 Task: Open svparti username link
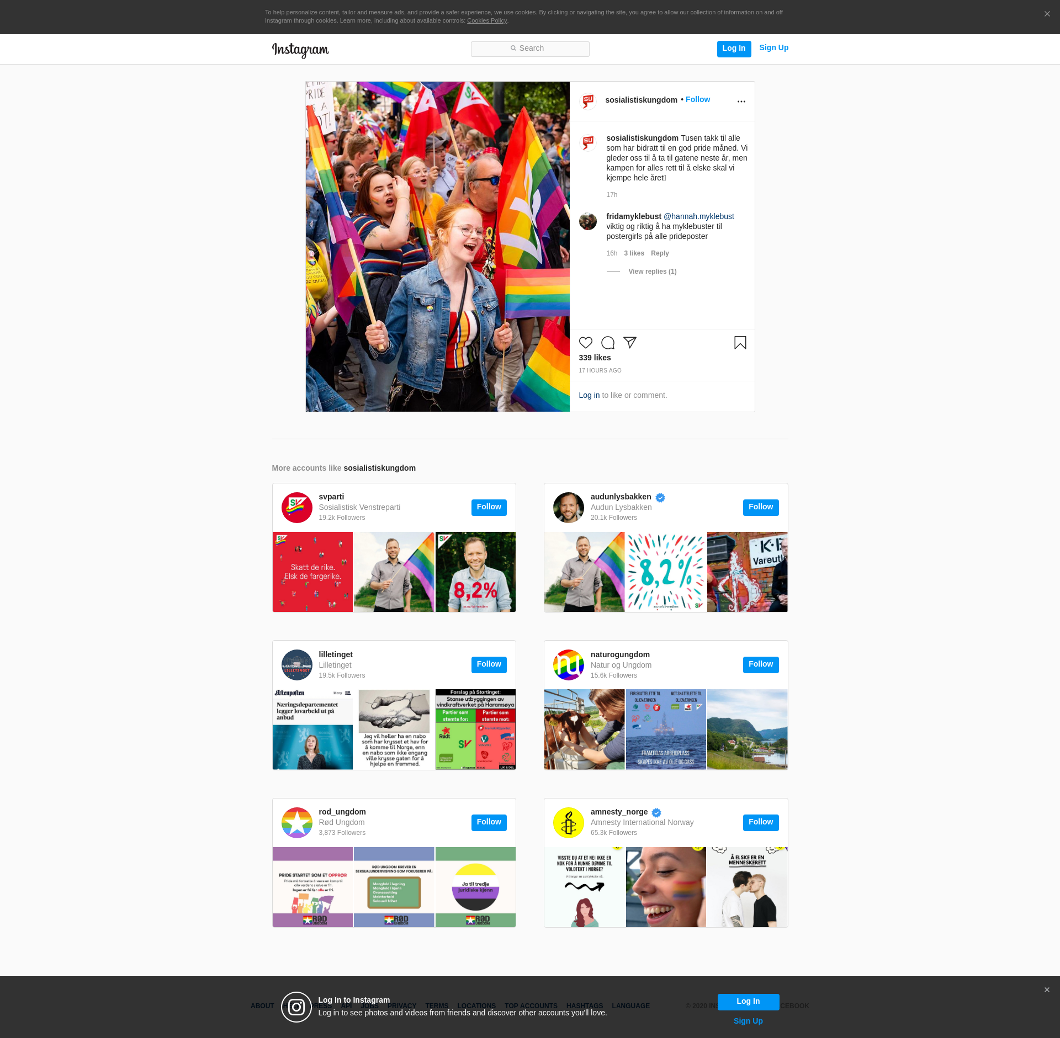point(331,497)
